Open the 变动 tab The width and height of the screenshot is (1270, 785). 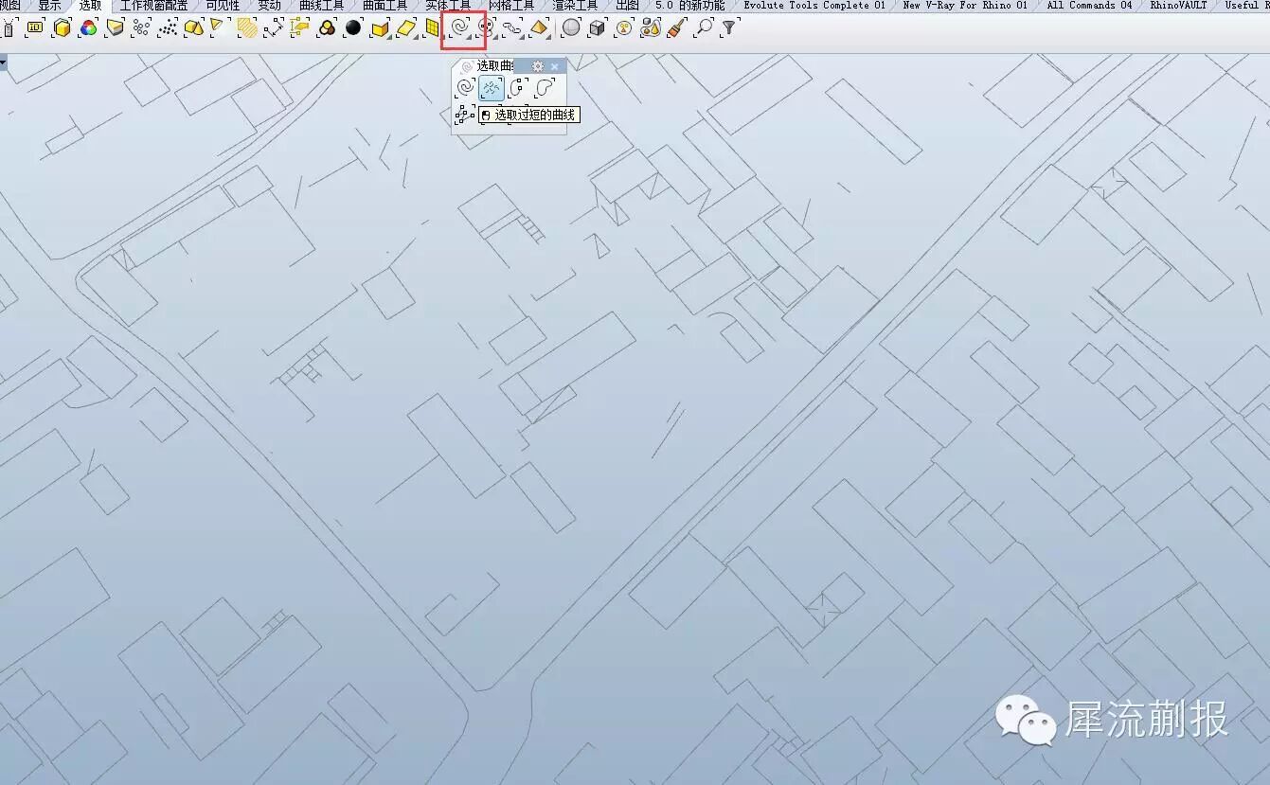tap(269, 6)
